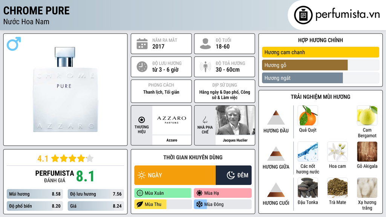386x217 pixels.
Task: Click the Xạ hương trắng image
Action: click(367, 188)
